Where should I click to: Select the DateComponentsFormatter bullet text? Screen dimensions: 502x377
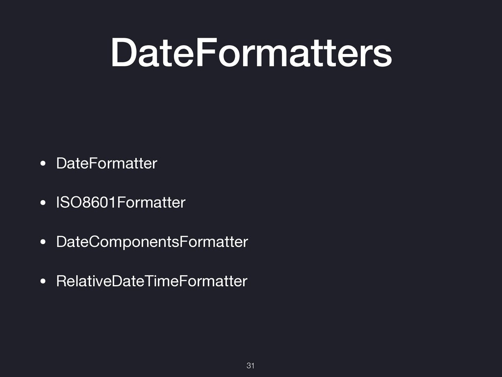152,242
